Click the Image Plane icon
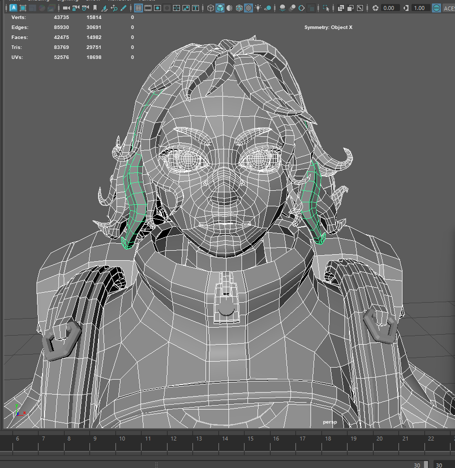The height and width of the screenshot is (468, 455). click(104, 8)
